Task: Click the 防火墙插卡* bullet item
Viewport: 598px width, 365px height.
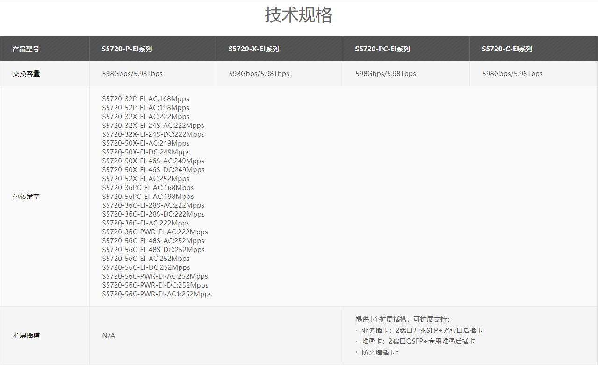Action: tap(380, 352)
